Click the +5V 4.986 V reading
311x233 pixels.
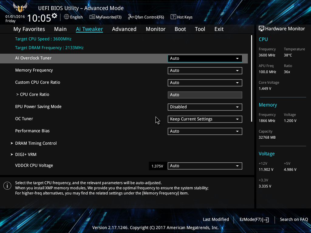[x=290, y=170]
